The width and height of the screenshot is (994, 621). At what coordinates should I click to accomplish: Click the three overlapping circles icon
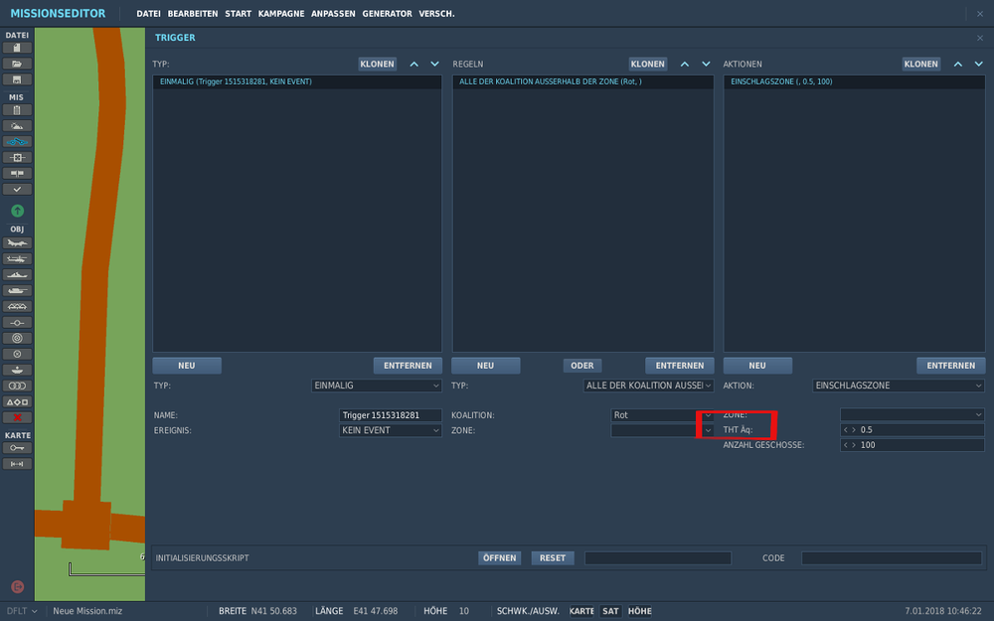click(x=17, y=386)
